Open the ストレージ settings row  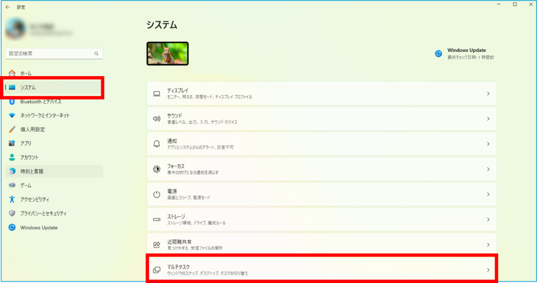click(321, 220)
